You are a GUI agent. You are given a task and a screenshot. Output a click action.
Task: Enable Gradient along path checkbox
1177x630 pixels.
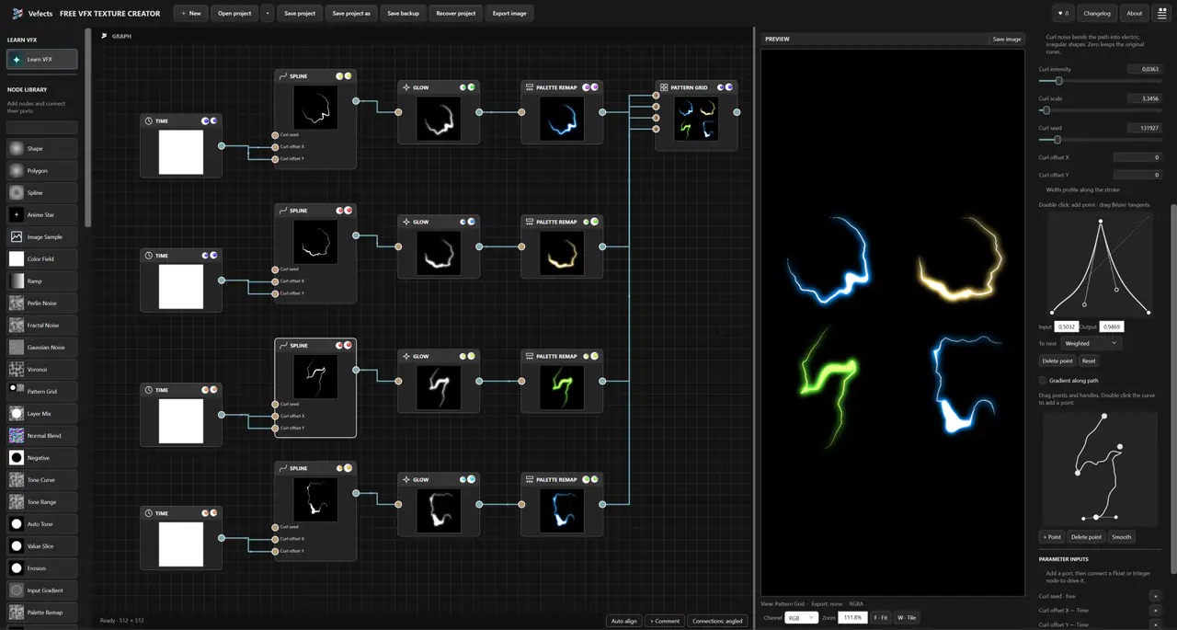pos(1043,381)
